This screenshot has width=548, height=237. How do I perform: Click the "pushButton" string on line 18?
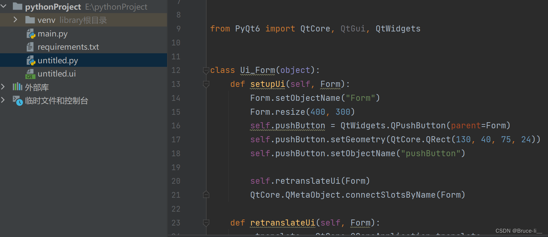coord(430,153)
